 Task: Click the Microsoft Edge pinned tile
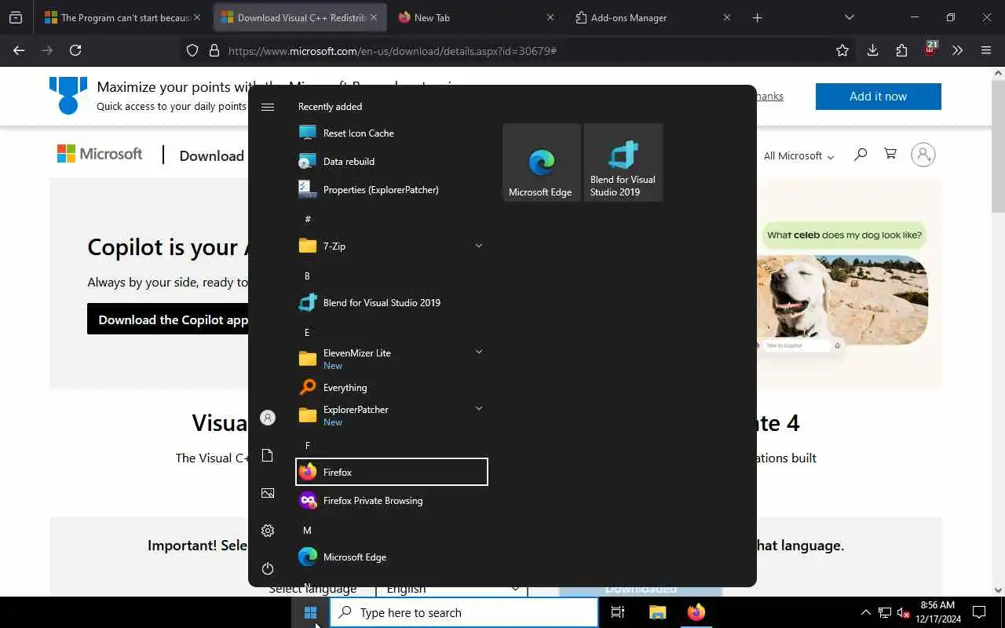(x=542, y=162)
